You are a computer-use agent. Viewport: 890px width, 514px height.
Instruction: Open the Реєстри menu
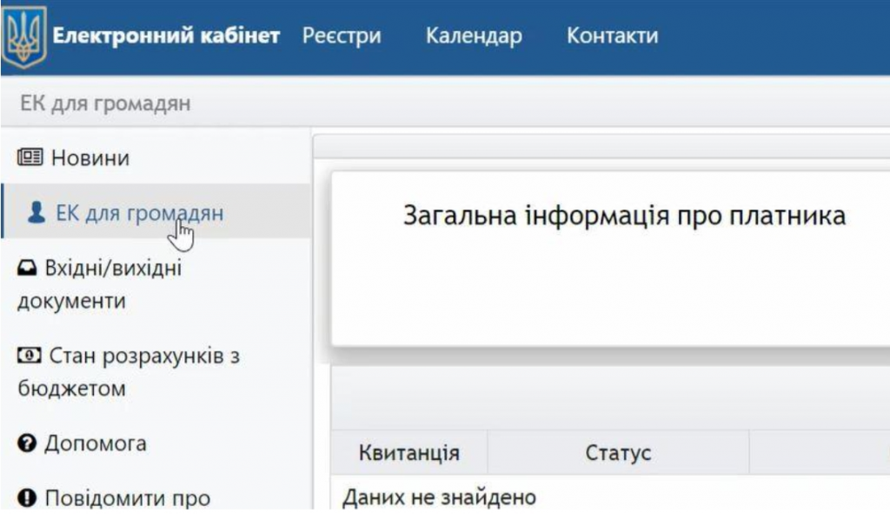click(x=342, y=36)
